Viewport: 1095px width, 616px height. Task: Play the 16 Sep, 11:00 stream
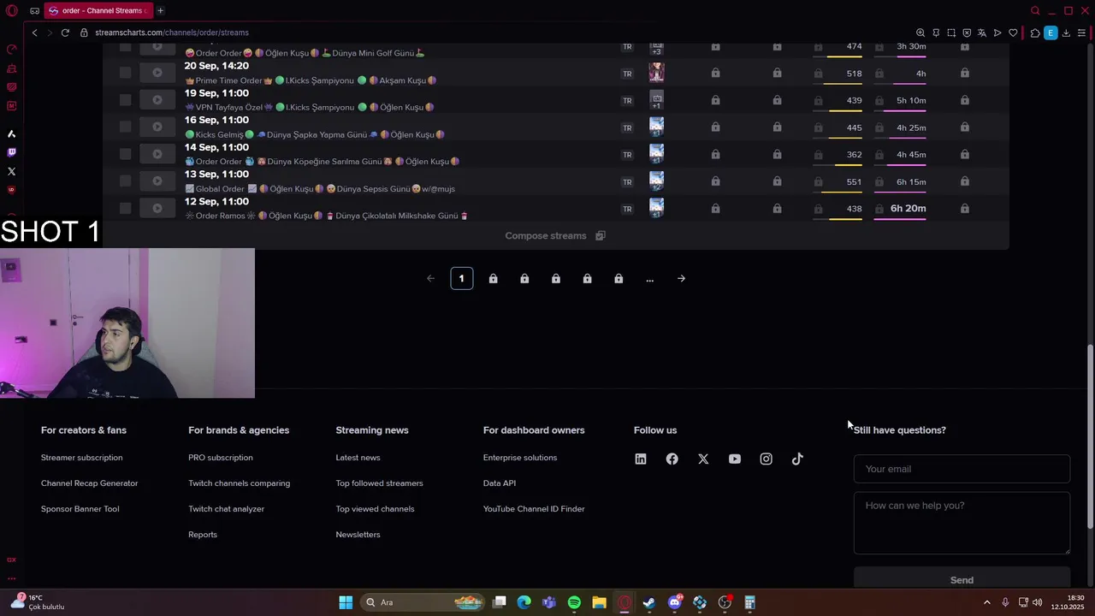coord(157,127)
